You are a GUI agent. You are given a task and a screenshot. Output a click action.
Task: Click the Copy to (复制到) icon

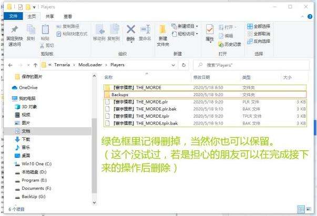coord(114,29)
